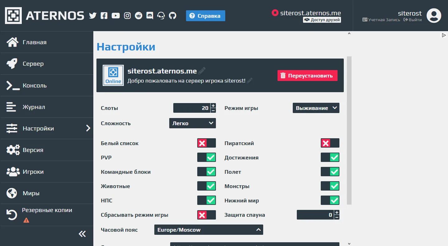Open the Сервер section
Image resolution: width=448 pixels, height=246 pixels.
(x=47, y=64)
